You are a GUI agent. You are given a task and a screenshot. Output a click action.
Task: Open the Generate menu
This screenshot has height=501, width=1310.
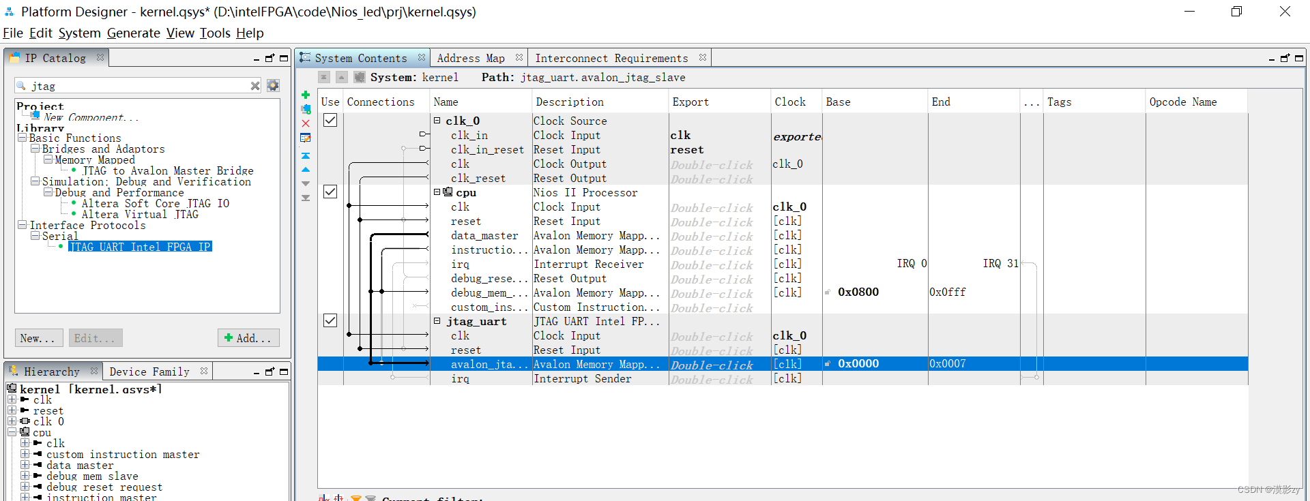point(134,33)
